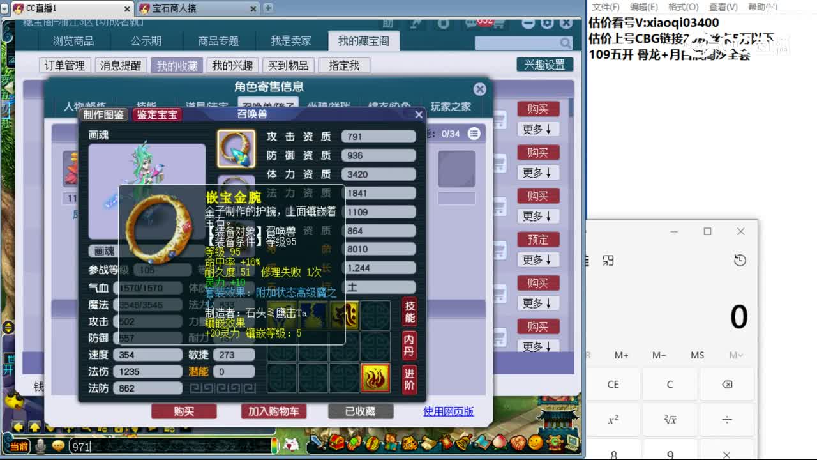Switch to the 内丹 side tab

coord(410,345)
